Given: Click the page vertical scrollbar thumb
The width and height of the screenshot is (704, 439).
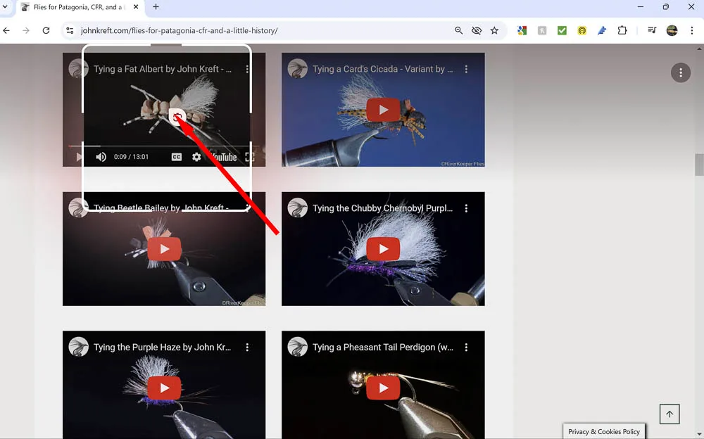Looking at the screenshot, I should click(699, 165).
